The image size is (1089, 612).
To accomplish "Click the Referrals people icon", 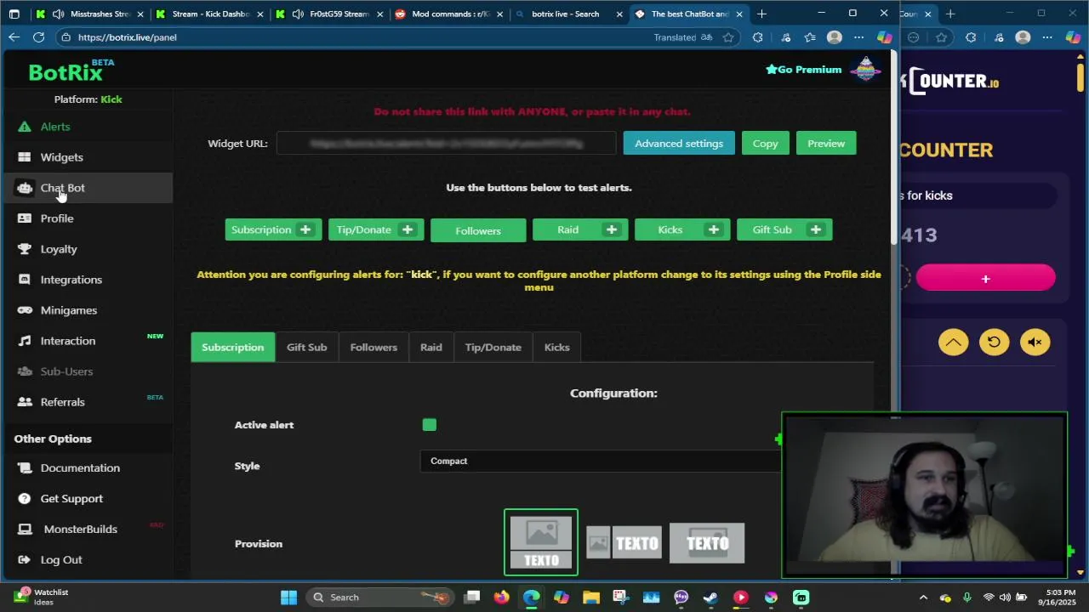I will [24, 402].
